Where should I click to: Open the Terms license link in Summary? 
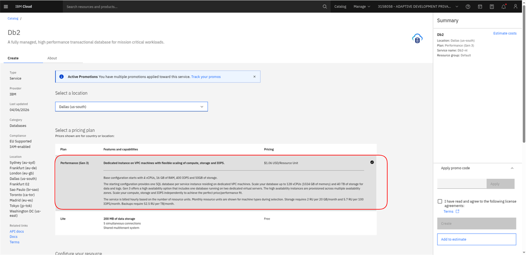tap(448, 211)
